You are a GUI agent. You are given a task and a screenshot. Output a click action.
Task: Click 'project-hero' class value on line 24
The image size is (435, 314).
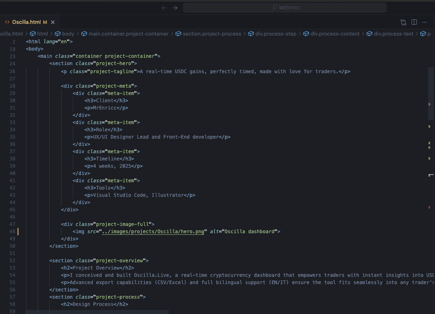[x=113, y=63]
